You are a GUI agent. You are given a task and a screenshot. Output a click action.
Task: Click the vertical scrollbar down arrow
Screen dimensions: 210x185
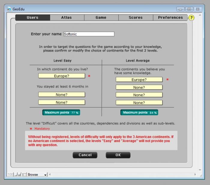tap(200, 170)
